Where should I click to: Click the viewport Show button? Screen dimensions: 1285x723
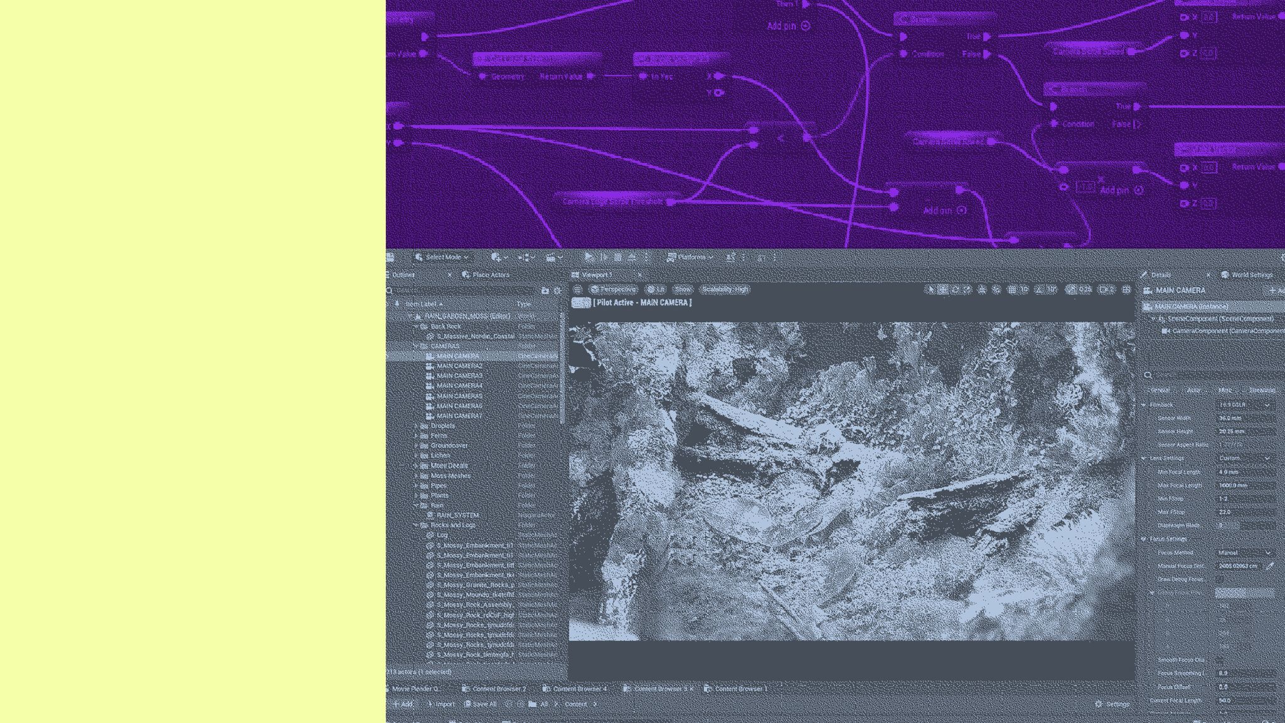coord(683,290)
